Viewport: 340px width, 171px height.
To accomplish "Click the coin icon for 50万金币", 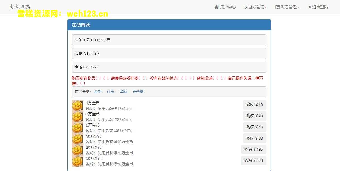I will pyautogui.click(x=77, y=161).
